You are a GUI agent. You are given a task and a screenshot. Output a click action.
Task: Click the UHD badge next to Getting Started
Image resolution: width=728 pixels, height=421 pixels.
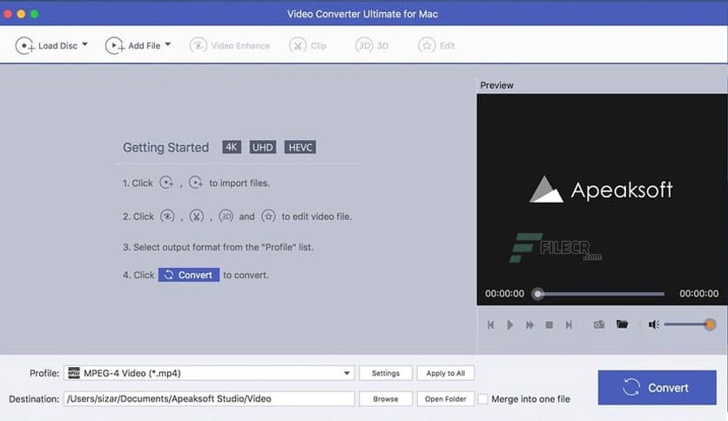[x=262, y=147]
